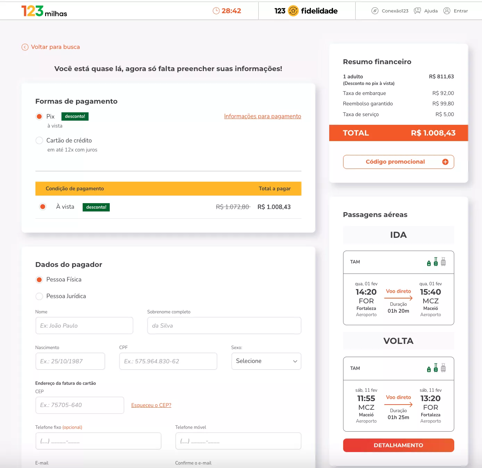Click the CPF input field
The width and height of the screenshot is (482, 468).
(168, 361)
